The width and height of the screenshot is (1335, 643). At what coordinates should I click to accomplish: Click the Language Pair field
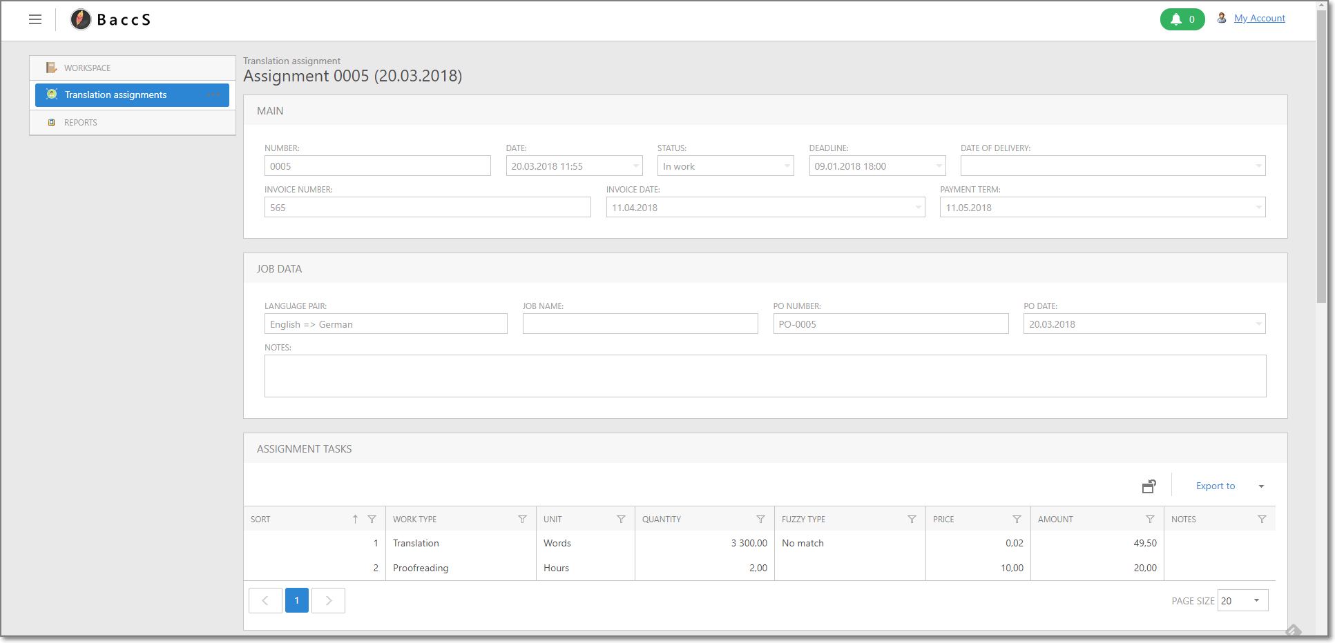(385, 324)
